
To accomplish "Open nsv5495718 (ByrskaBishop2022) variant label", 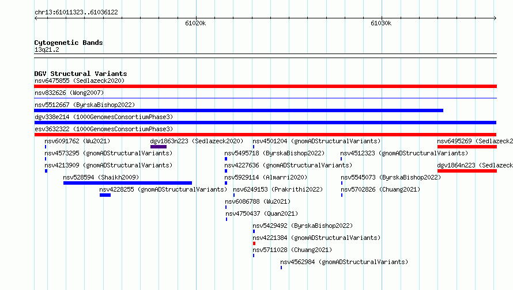I will 274,153.
